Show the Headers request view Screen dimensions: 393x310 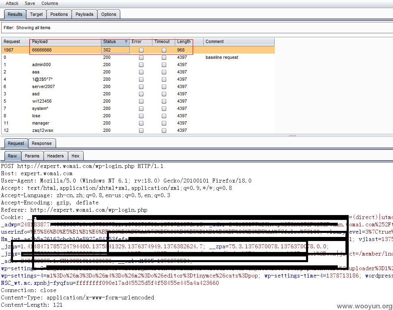click(55, 156)
